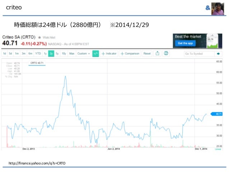This screenshot has height=172, width=229.
Task: Select the 5y time range
Action: (57, 54)
